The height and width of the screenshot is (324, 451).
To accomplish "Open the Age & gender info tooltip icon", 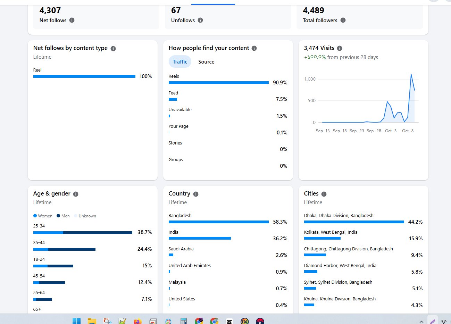I will (x=76, y=194).
